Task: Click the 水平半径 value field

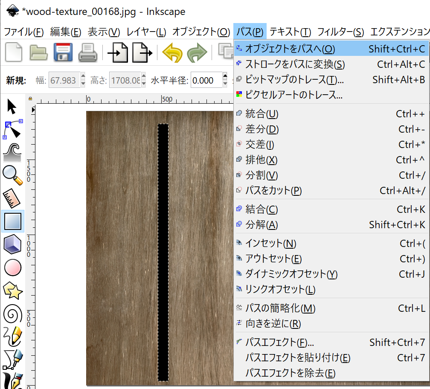Action: coord(205,80)
